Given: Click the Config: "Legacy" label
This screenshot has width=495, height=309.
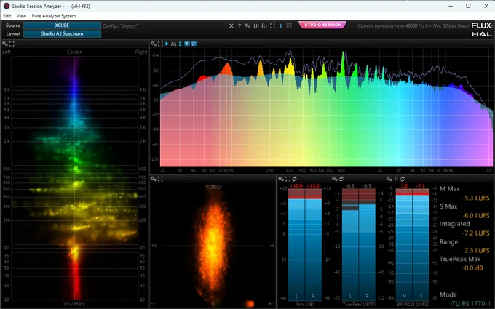Looking at the screenshot, I should (120, 26).
